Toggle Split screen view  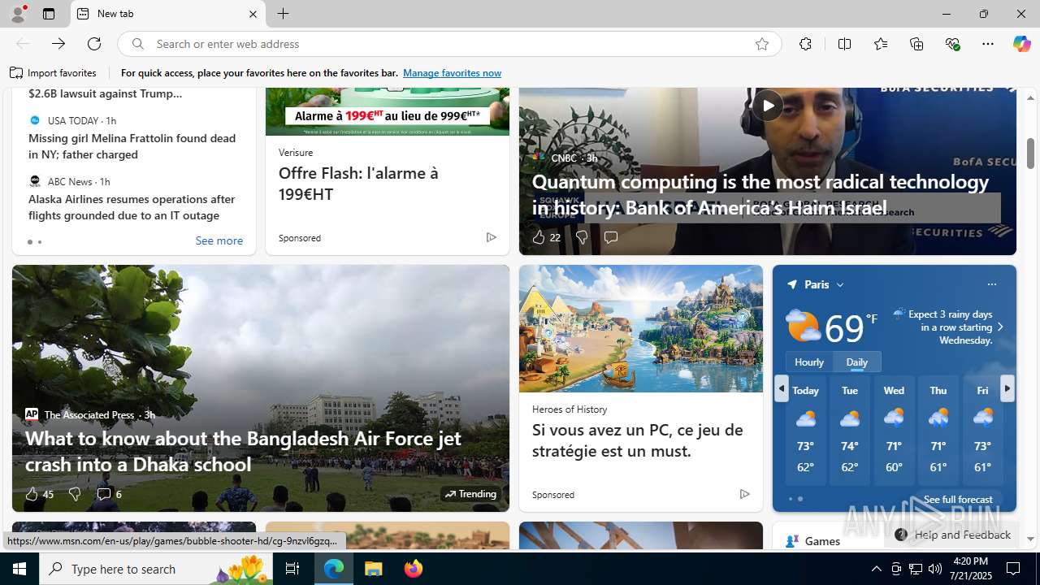coord(844,44)
